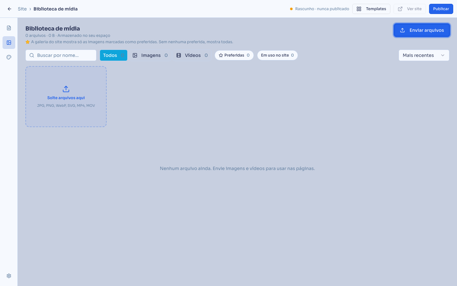Open the Theme palette icon in the sidebar

tap(9, 57)
